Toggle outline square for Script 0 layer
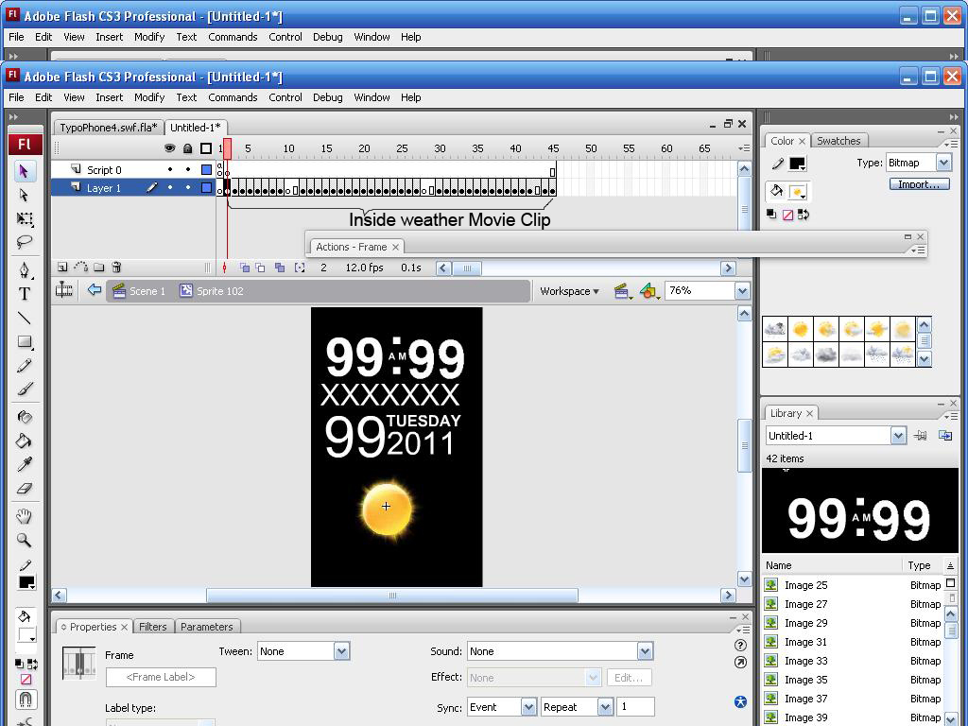 206,170
